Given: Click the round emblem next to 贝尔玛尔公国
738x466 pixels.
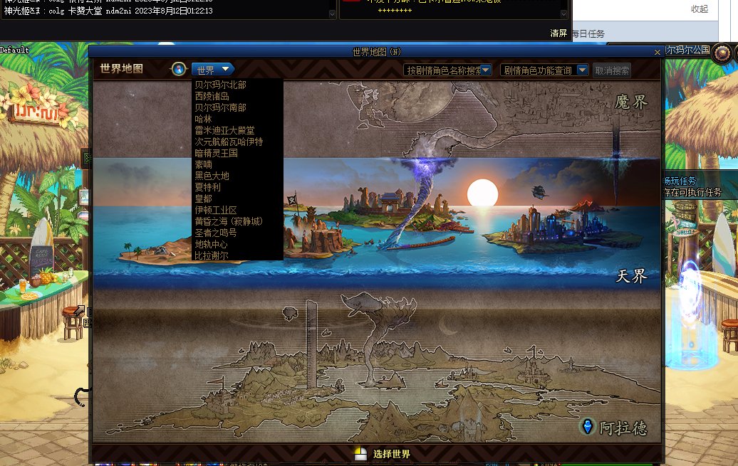Looking at the screenshot, I should (721, 53).
